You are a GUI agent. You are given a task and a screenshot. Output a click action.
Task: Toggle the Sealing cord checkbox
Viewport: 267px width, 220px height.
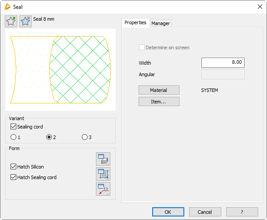point(13,127)
